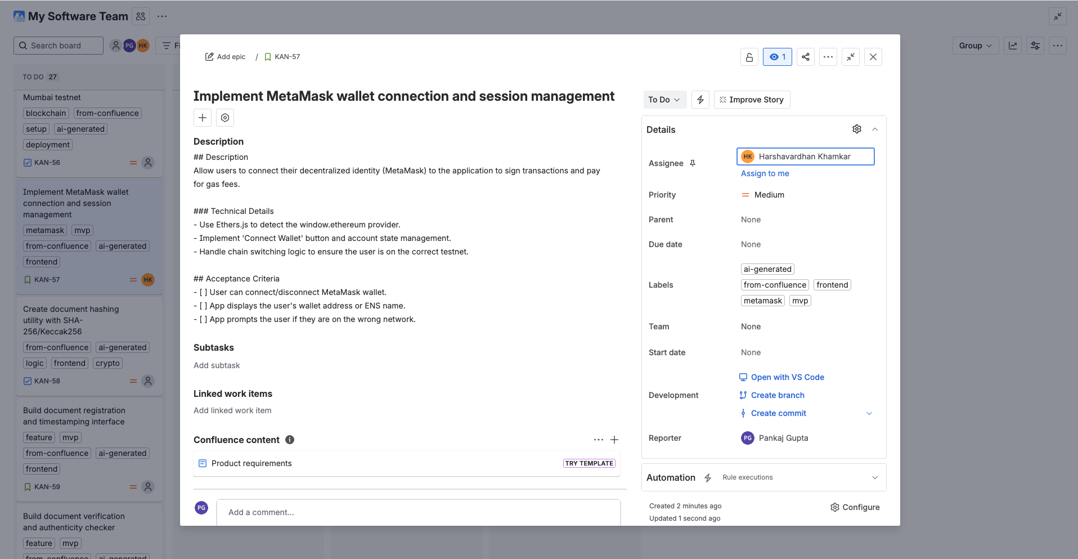This screenshot has width=1078, height=559.
Task: Toggle the watch issue eye button
Action: tap(778, 57)
